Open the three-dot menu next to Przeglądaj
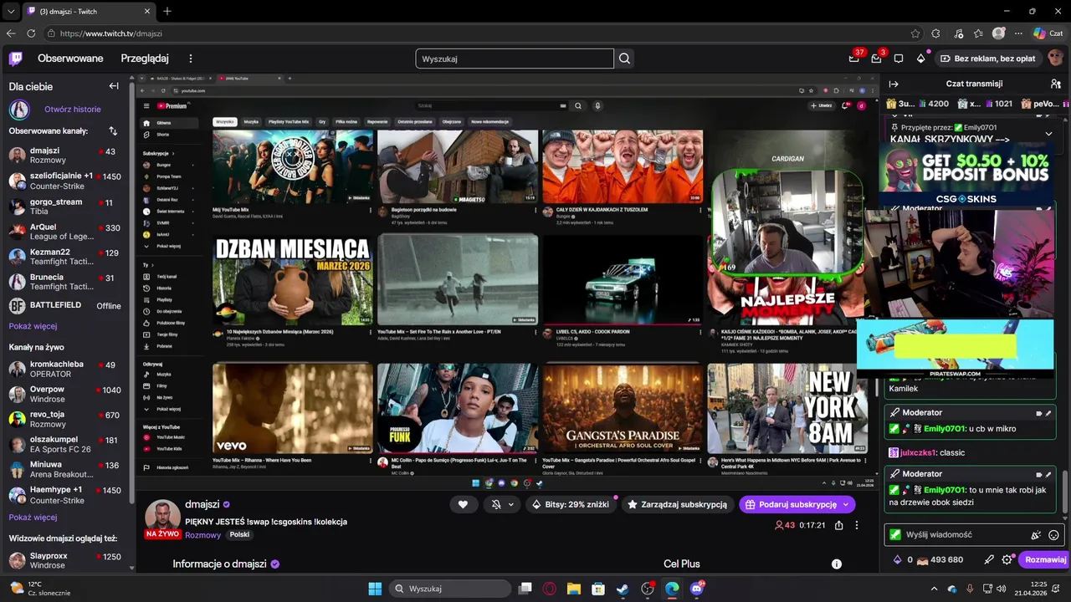 [191, 59]
